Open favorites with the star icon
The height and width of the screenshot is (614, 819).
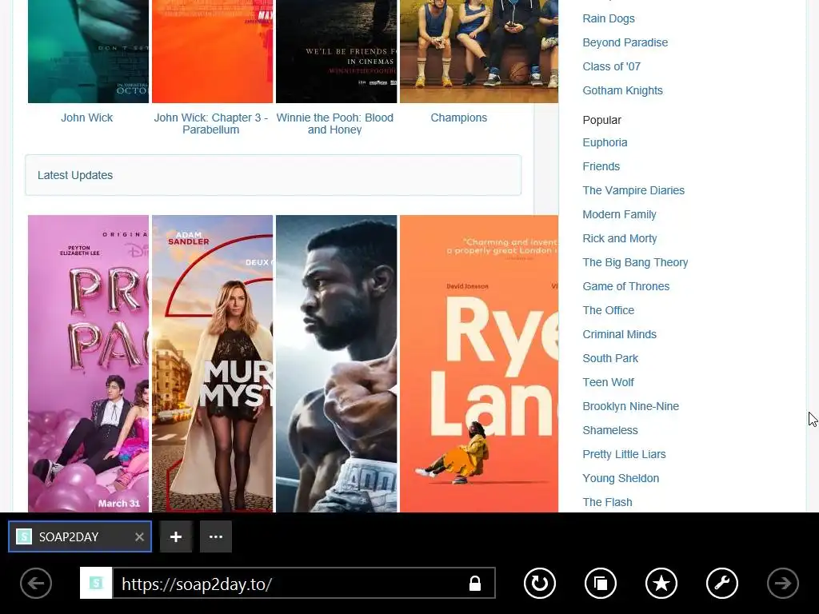pyautogui.click(x=661, y=583)
